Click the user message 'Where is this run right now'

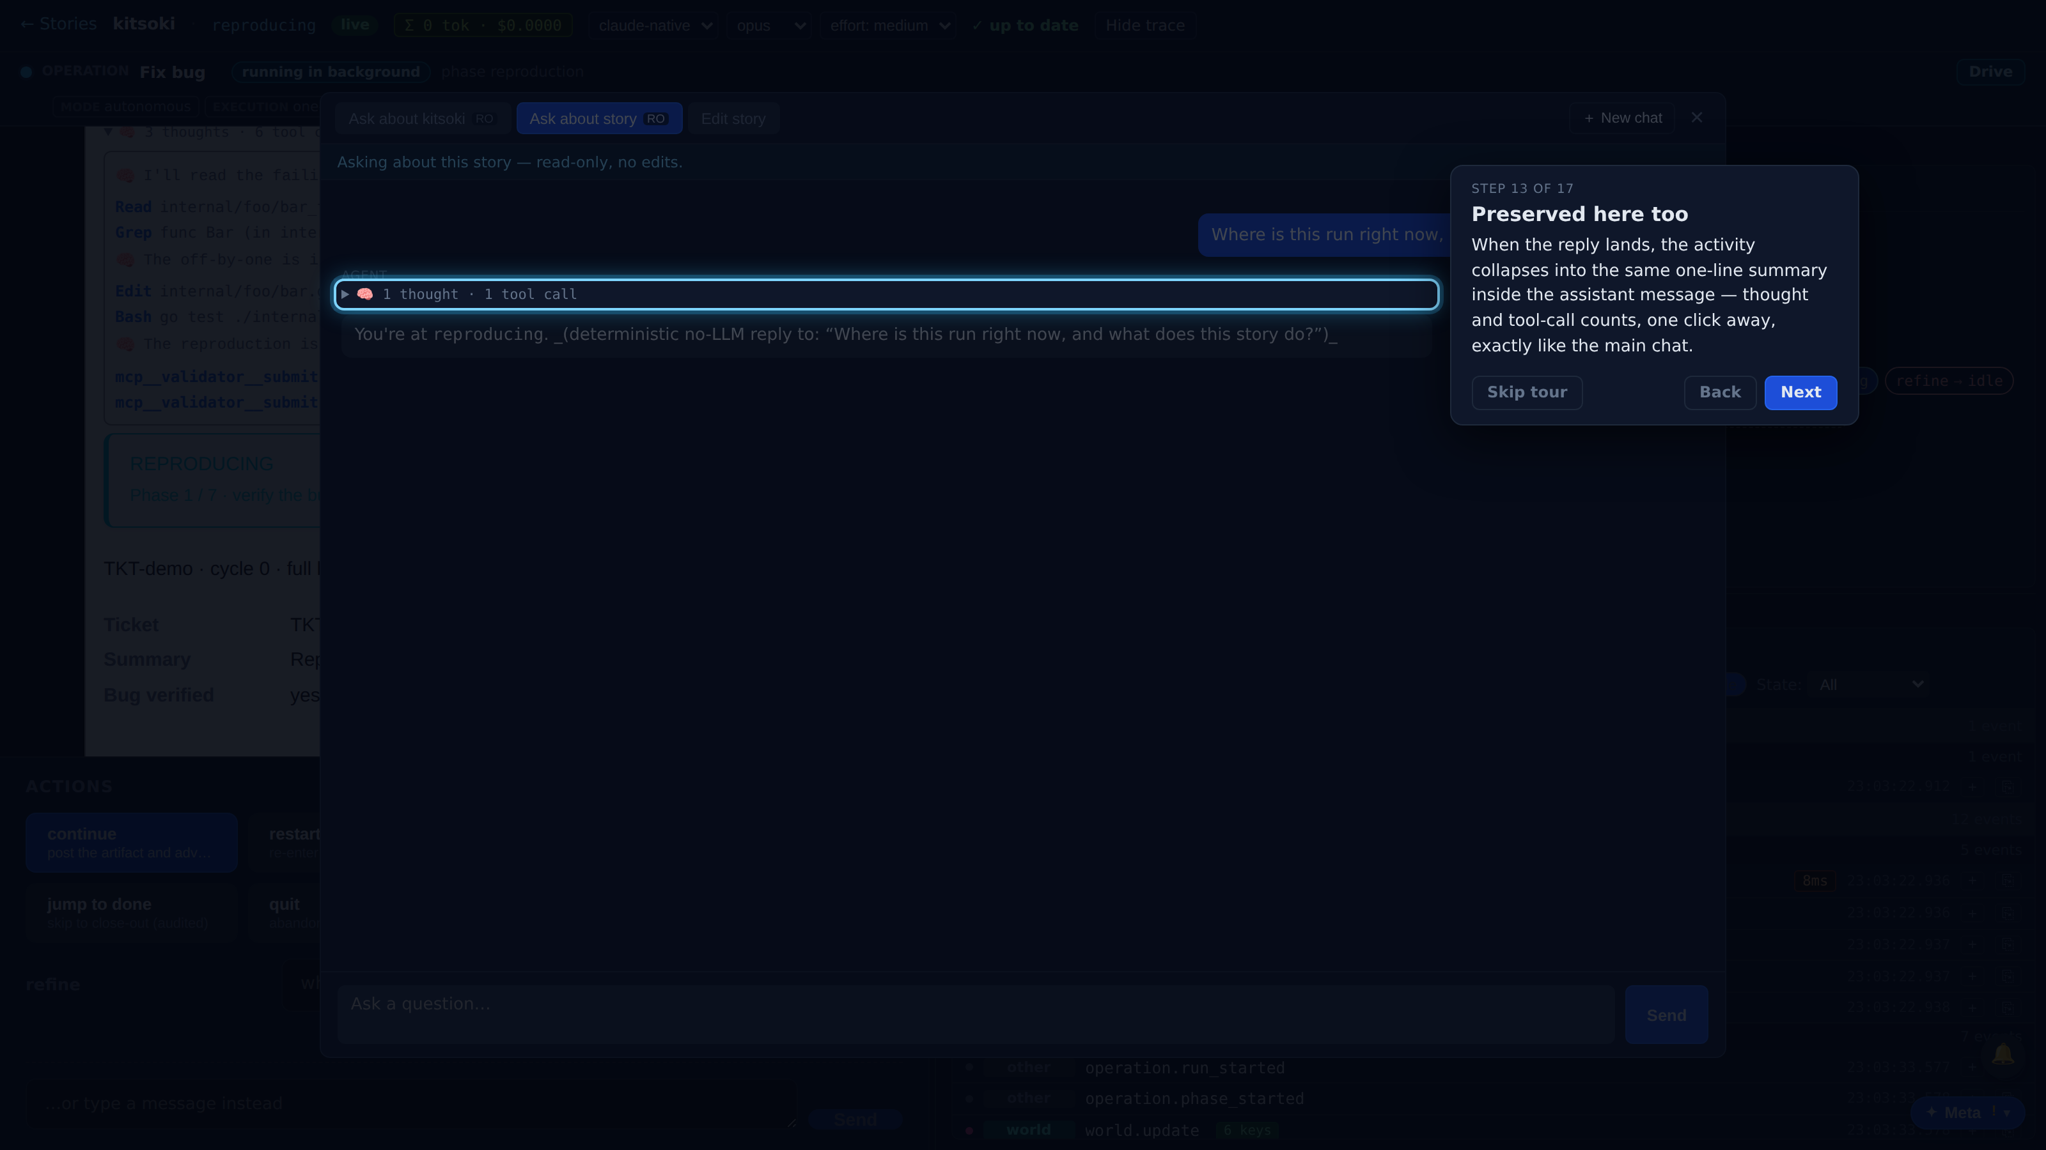coord(1325,234)
